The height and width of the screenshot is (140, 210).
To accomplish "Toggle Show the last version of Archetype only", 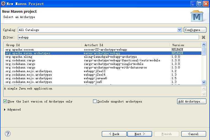I will pos(5,101).
